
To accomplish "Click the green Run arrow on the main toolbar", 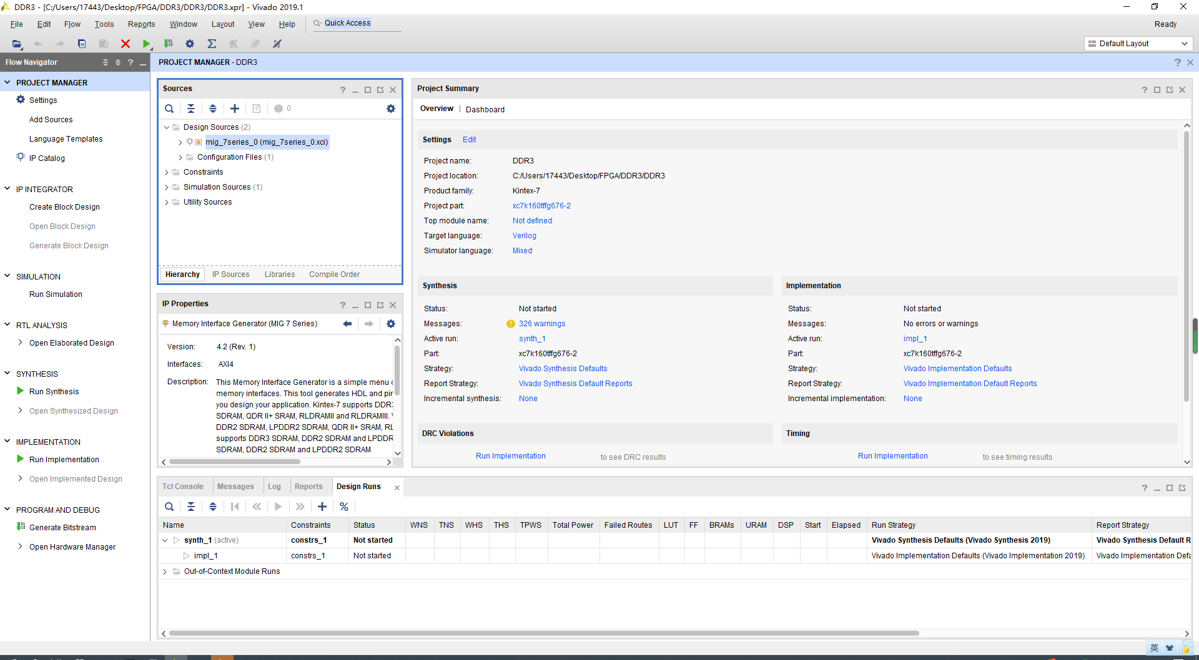I will (x=147, y=44).
